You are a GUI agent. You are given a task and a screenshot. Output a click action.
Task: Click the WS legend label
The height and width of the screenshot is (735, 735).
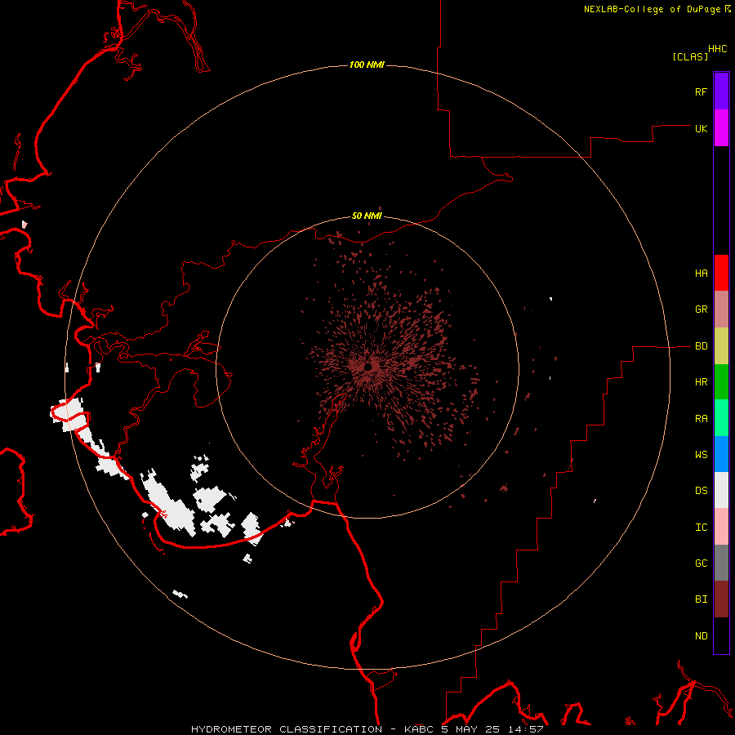point(701,454)
